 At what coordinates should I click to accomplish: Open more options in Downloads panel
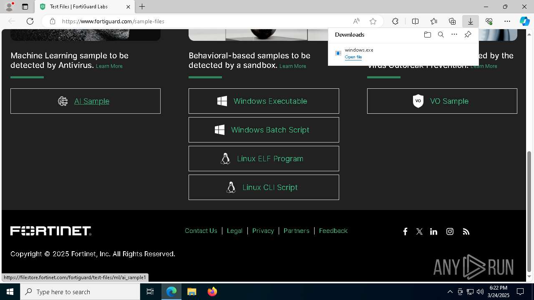pos(454,35)
